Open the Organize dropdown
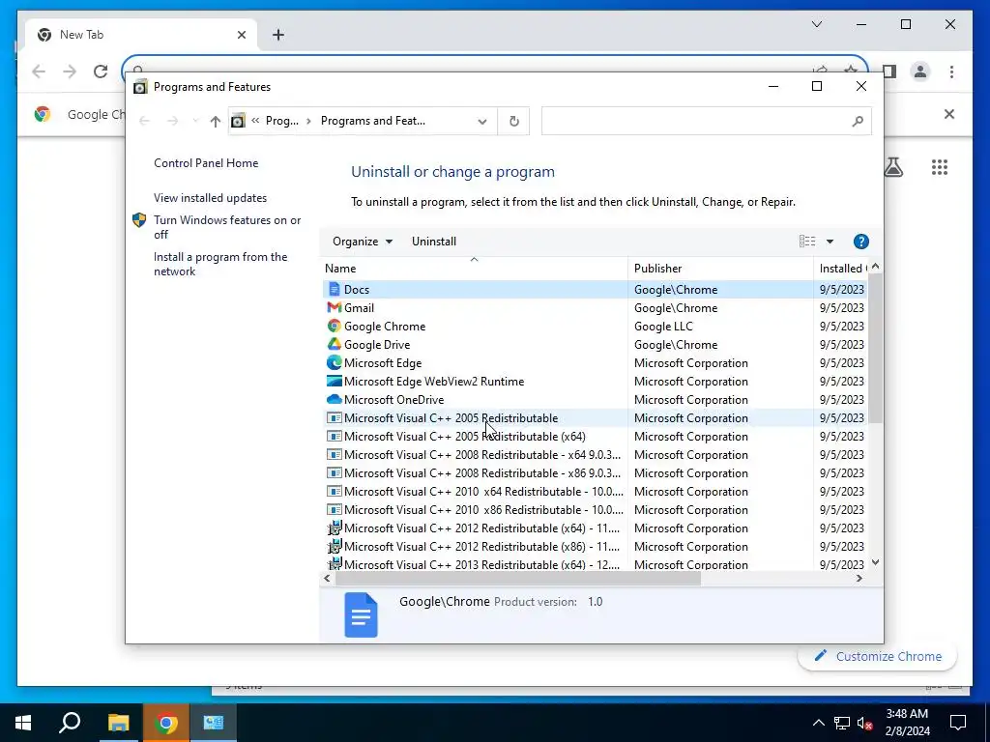 click(x=363, y=242)
